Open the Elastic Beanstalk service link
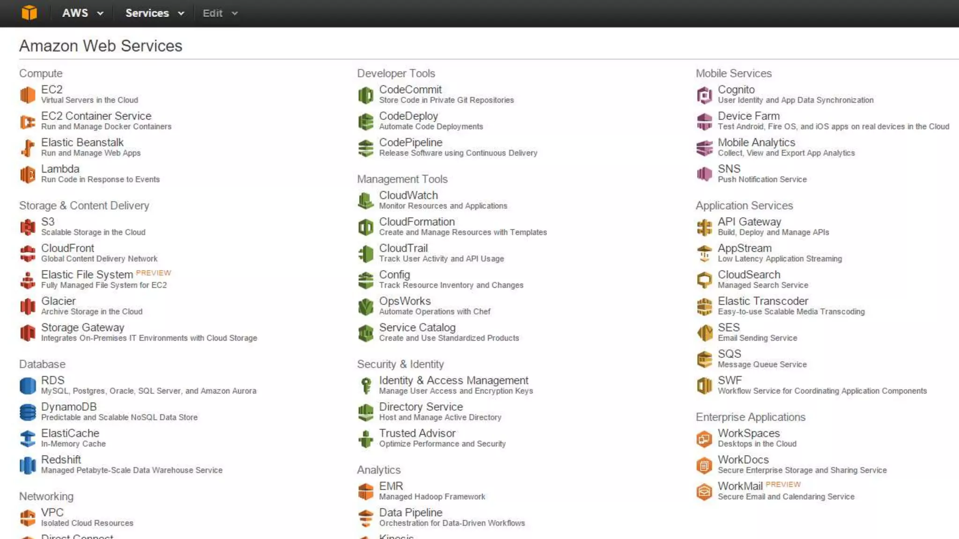959x539 pixels. (x=82, y=142)
